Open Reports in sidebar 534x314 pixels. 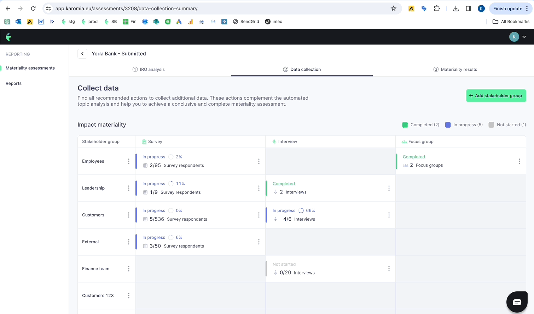point(13,83)
